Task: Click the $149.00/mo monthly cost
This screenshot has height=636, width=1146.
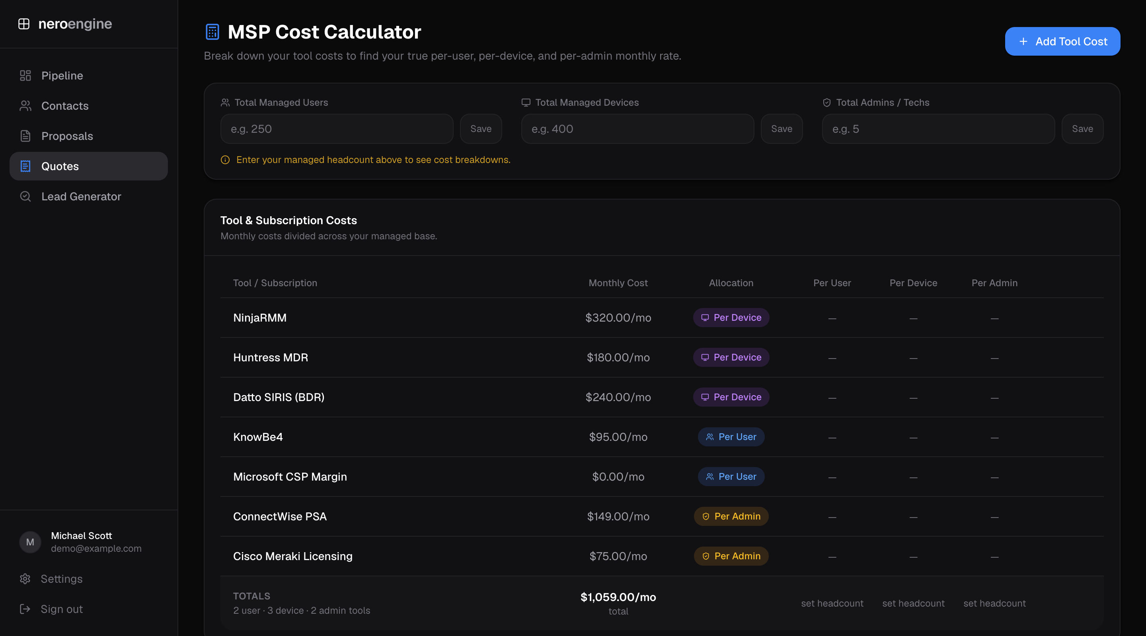Action: 618,516
